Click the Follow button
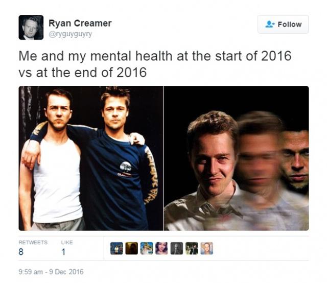327x283 pixels. pyautogui.click(x=283, y=24)
